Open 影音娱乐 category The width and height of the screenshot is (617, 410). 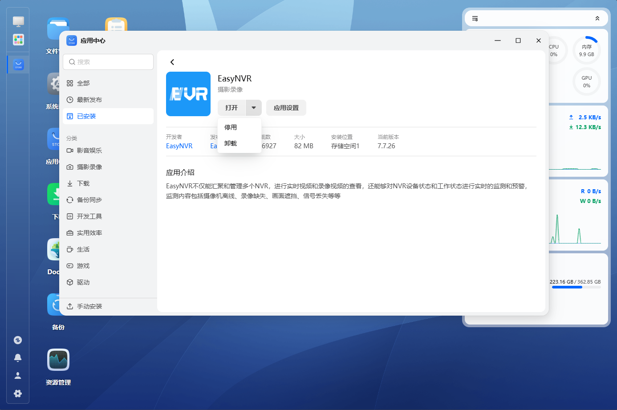(x=108, y=150)
